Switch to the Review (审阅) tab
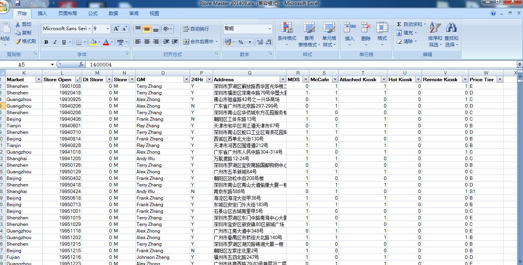Viewport: 523px width, 265px height. [134, 14]
